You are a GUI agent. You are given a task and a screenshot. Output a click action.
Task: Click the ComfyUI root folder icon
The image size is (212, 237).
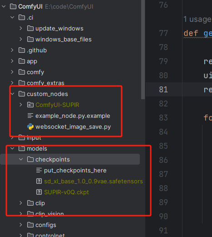[13, 6]
